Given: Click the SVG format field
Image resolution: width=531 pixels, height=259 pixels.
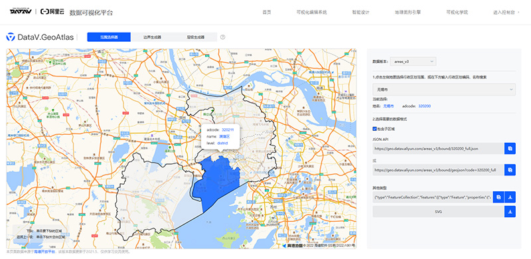Looking at the screenshot, I should point(438,212).
